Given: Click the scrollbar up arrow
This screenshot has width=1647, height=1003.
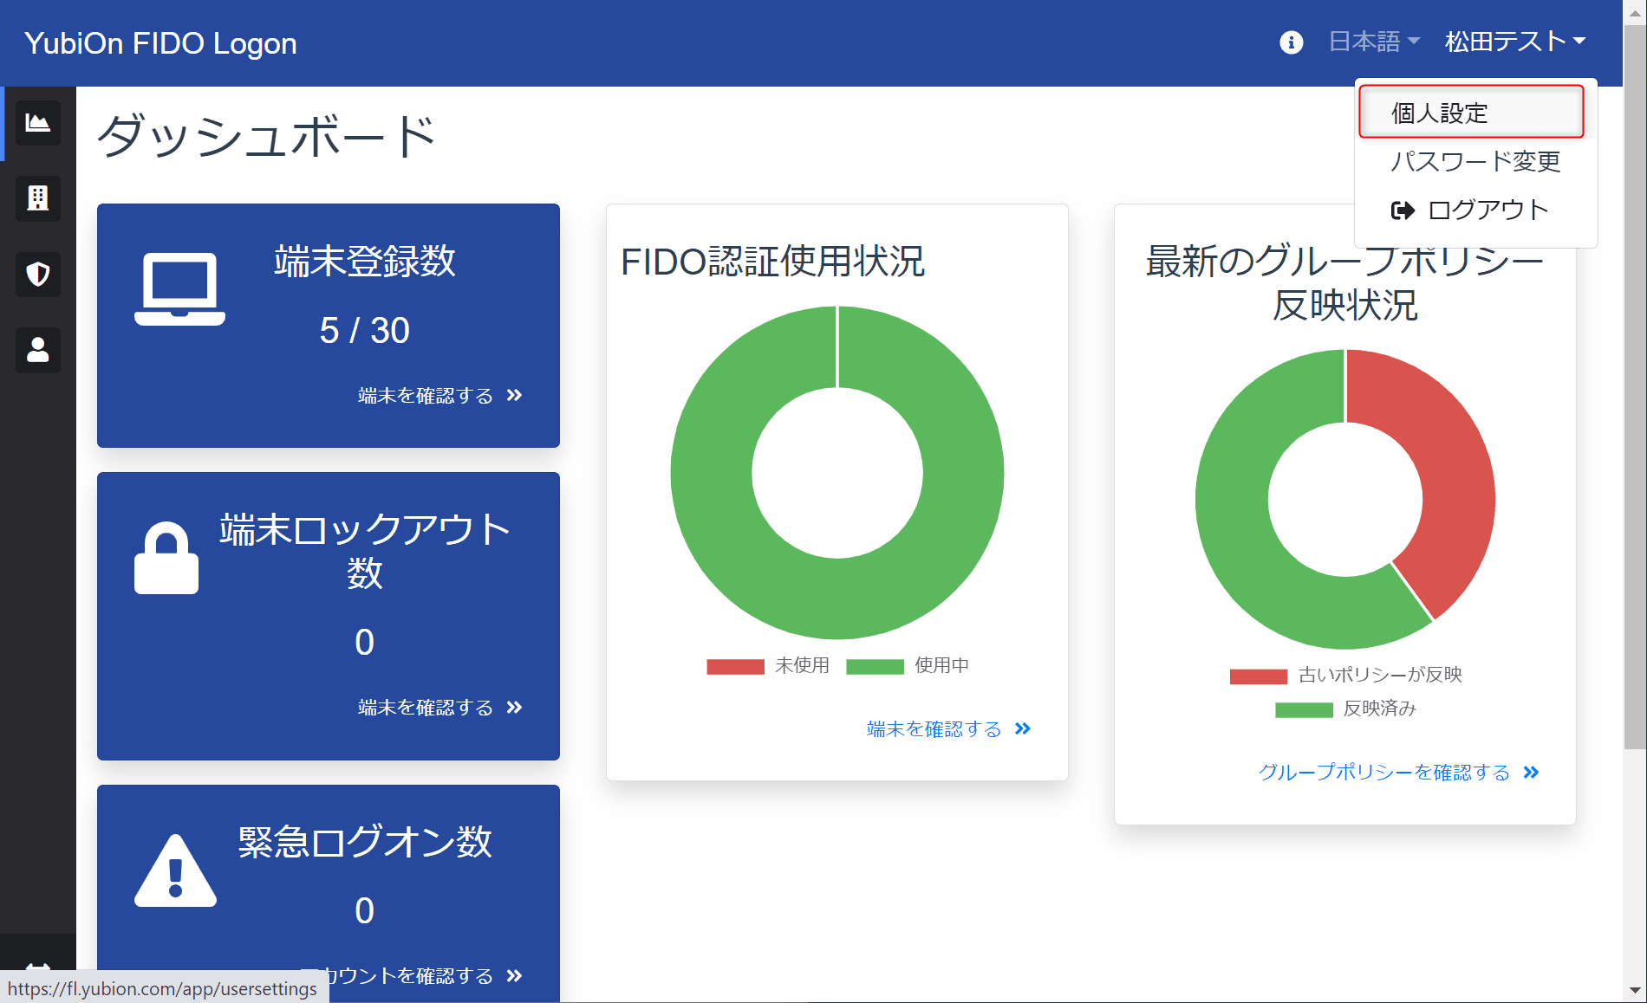Looking at the screenshot, I should pyautogui.click(x=1635, y=12).
